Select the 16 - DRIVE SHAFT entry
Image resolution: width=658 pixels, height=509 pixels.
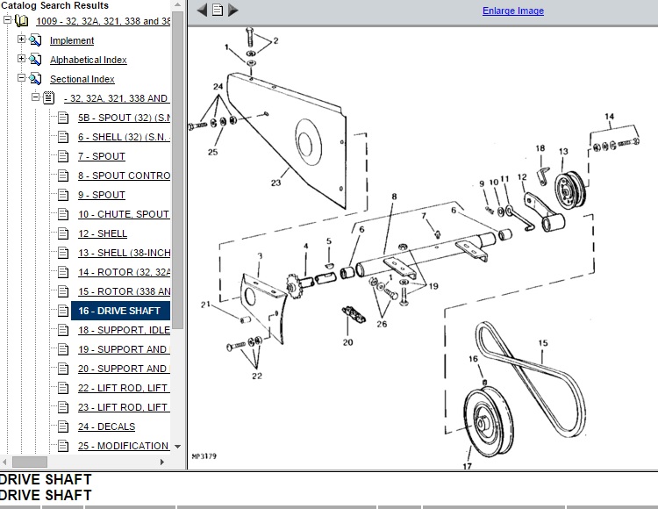119,311
